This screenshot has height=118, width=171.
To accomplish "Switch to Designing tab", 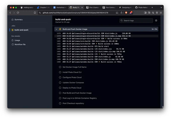I will click(x=125, y=7).
